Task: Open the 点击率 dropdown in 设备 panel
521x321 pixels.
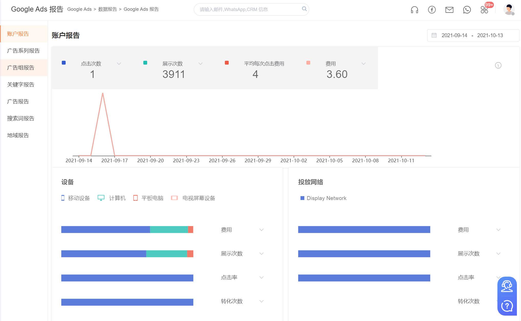Action: coord(261,277)
